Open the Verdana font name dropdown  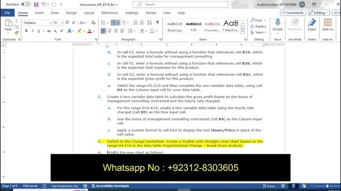[51, 23]
